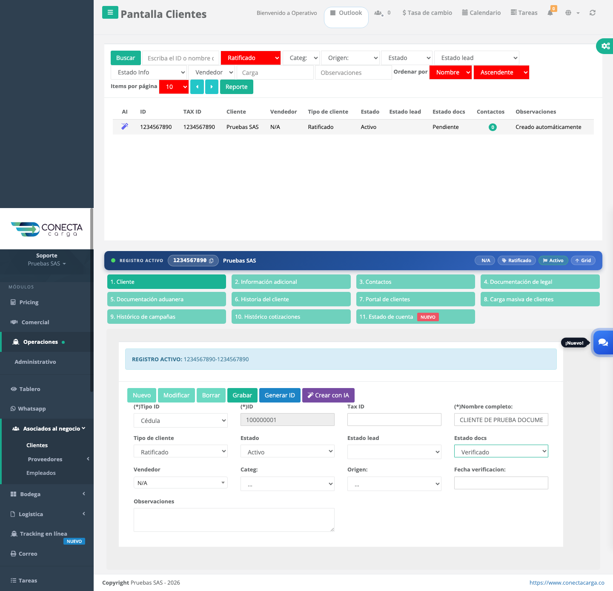Click the Generar ID button
The image size is (613, 591).
[280, 395]
